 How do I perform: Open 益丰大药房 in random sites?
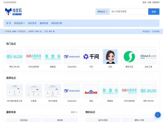[x=103, y=120]
